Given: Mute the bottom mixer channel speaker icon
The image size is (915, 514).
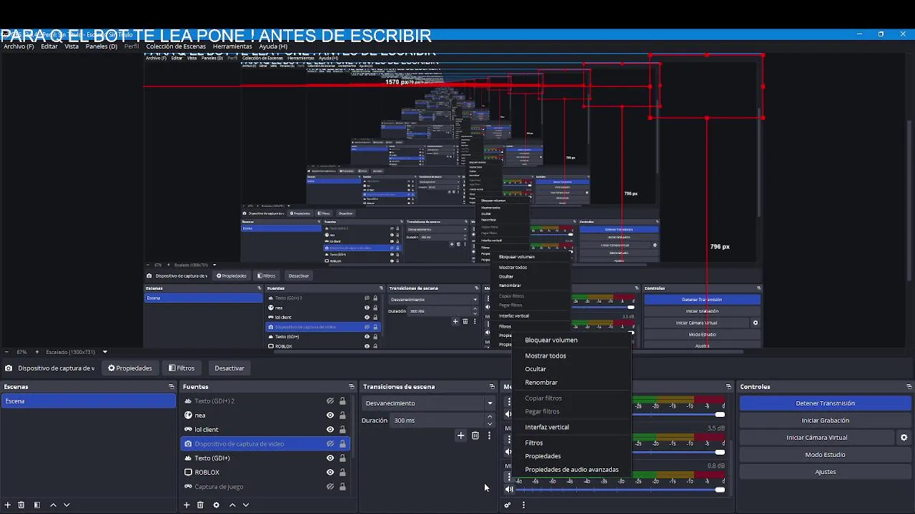Looking at the screenshot, I should 509,489.
